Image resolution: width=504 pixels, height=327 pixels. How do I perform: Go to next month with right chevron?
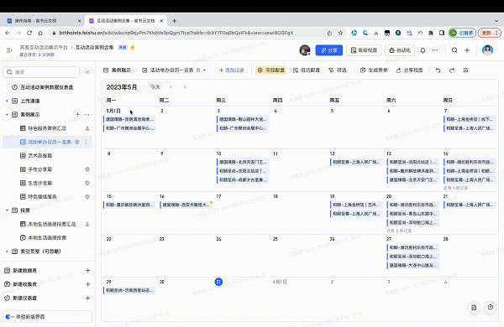185,87
